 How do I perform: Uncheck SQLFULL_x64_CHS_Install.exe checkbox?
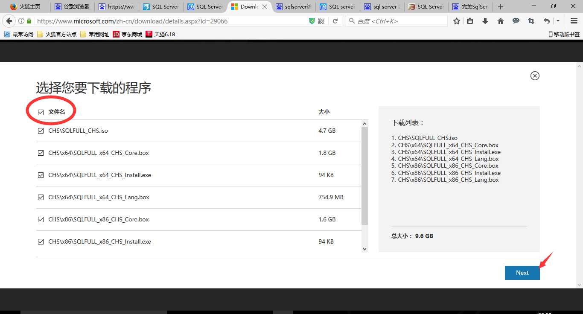41,175
